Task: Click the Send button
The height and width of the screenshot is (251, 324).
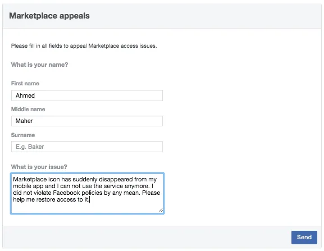Action: (x=304, y=237)
